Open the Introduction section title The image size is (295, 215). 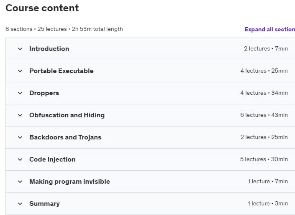coord(49,49)
